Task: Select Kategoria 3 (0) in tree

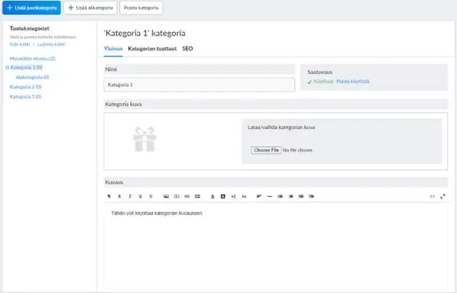Action: coord(26,96)
